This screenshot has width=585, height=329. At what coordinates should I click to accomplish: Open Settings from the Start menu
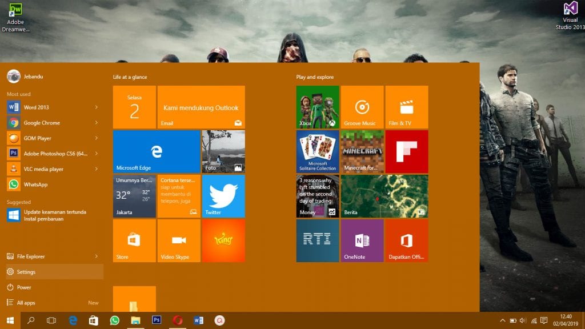26,272
